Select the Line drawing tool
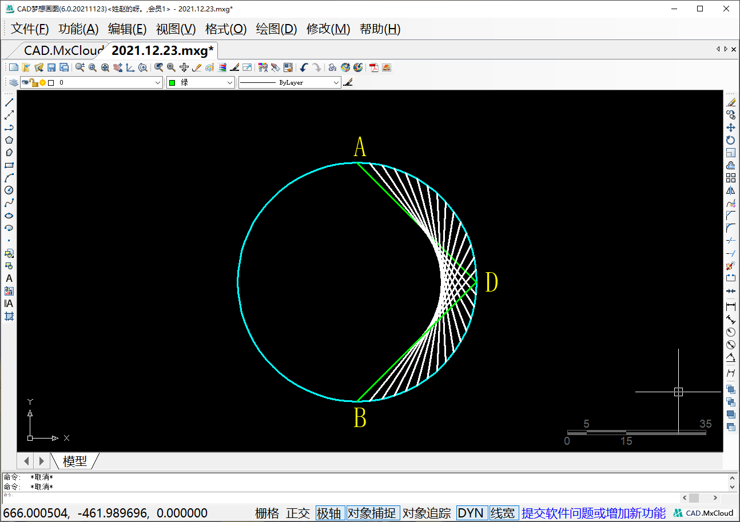740x522 pixels. [x=9, y=102]
